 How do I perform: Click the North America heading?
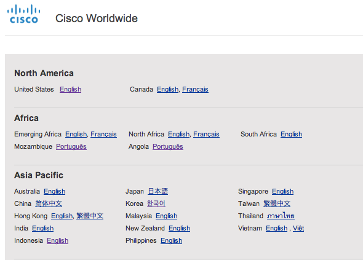point(44,73)
